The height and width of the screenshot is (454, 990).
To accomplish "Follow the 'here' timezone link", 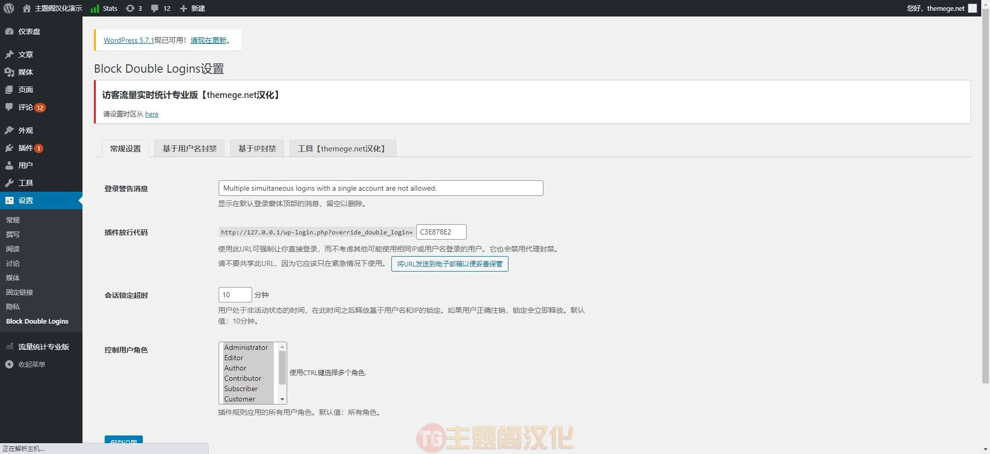I will 152,114.
